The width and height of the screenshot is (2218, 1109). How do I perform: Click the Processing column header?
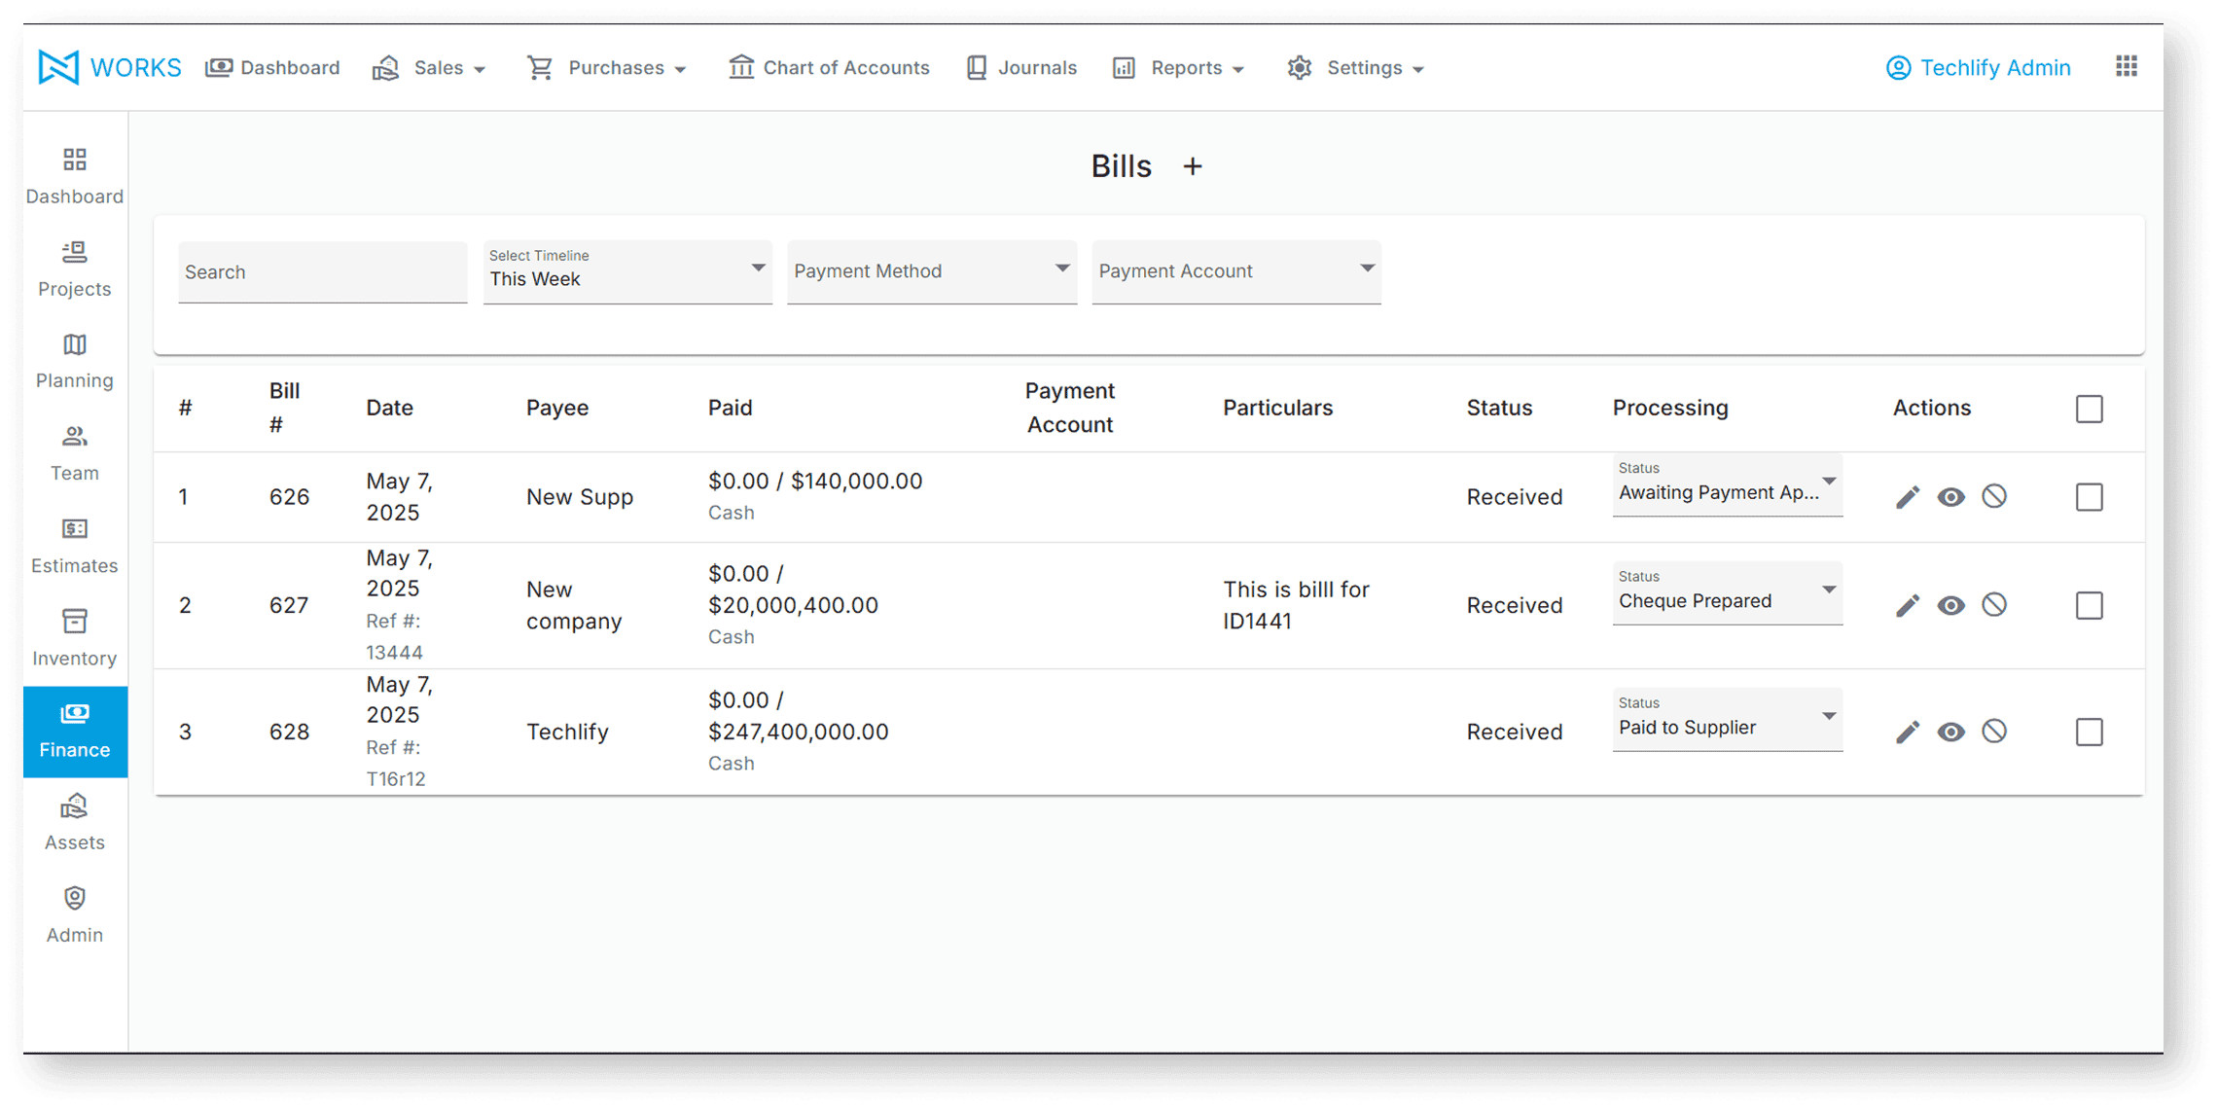pyautogui.click(x=1670, y=408)
